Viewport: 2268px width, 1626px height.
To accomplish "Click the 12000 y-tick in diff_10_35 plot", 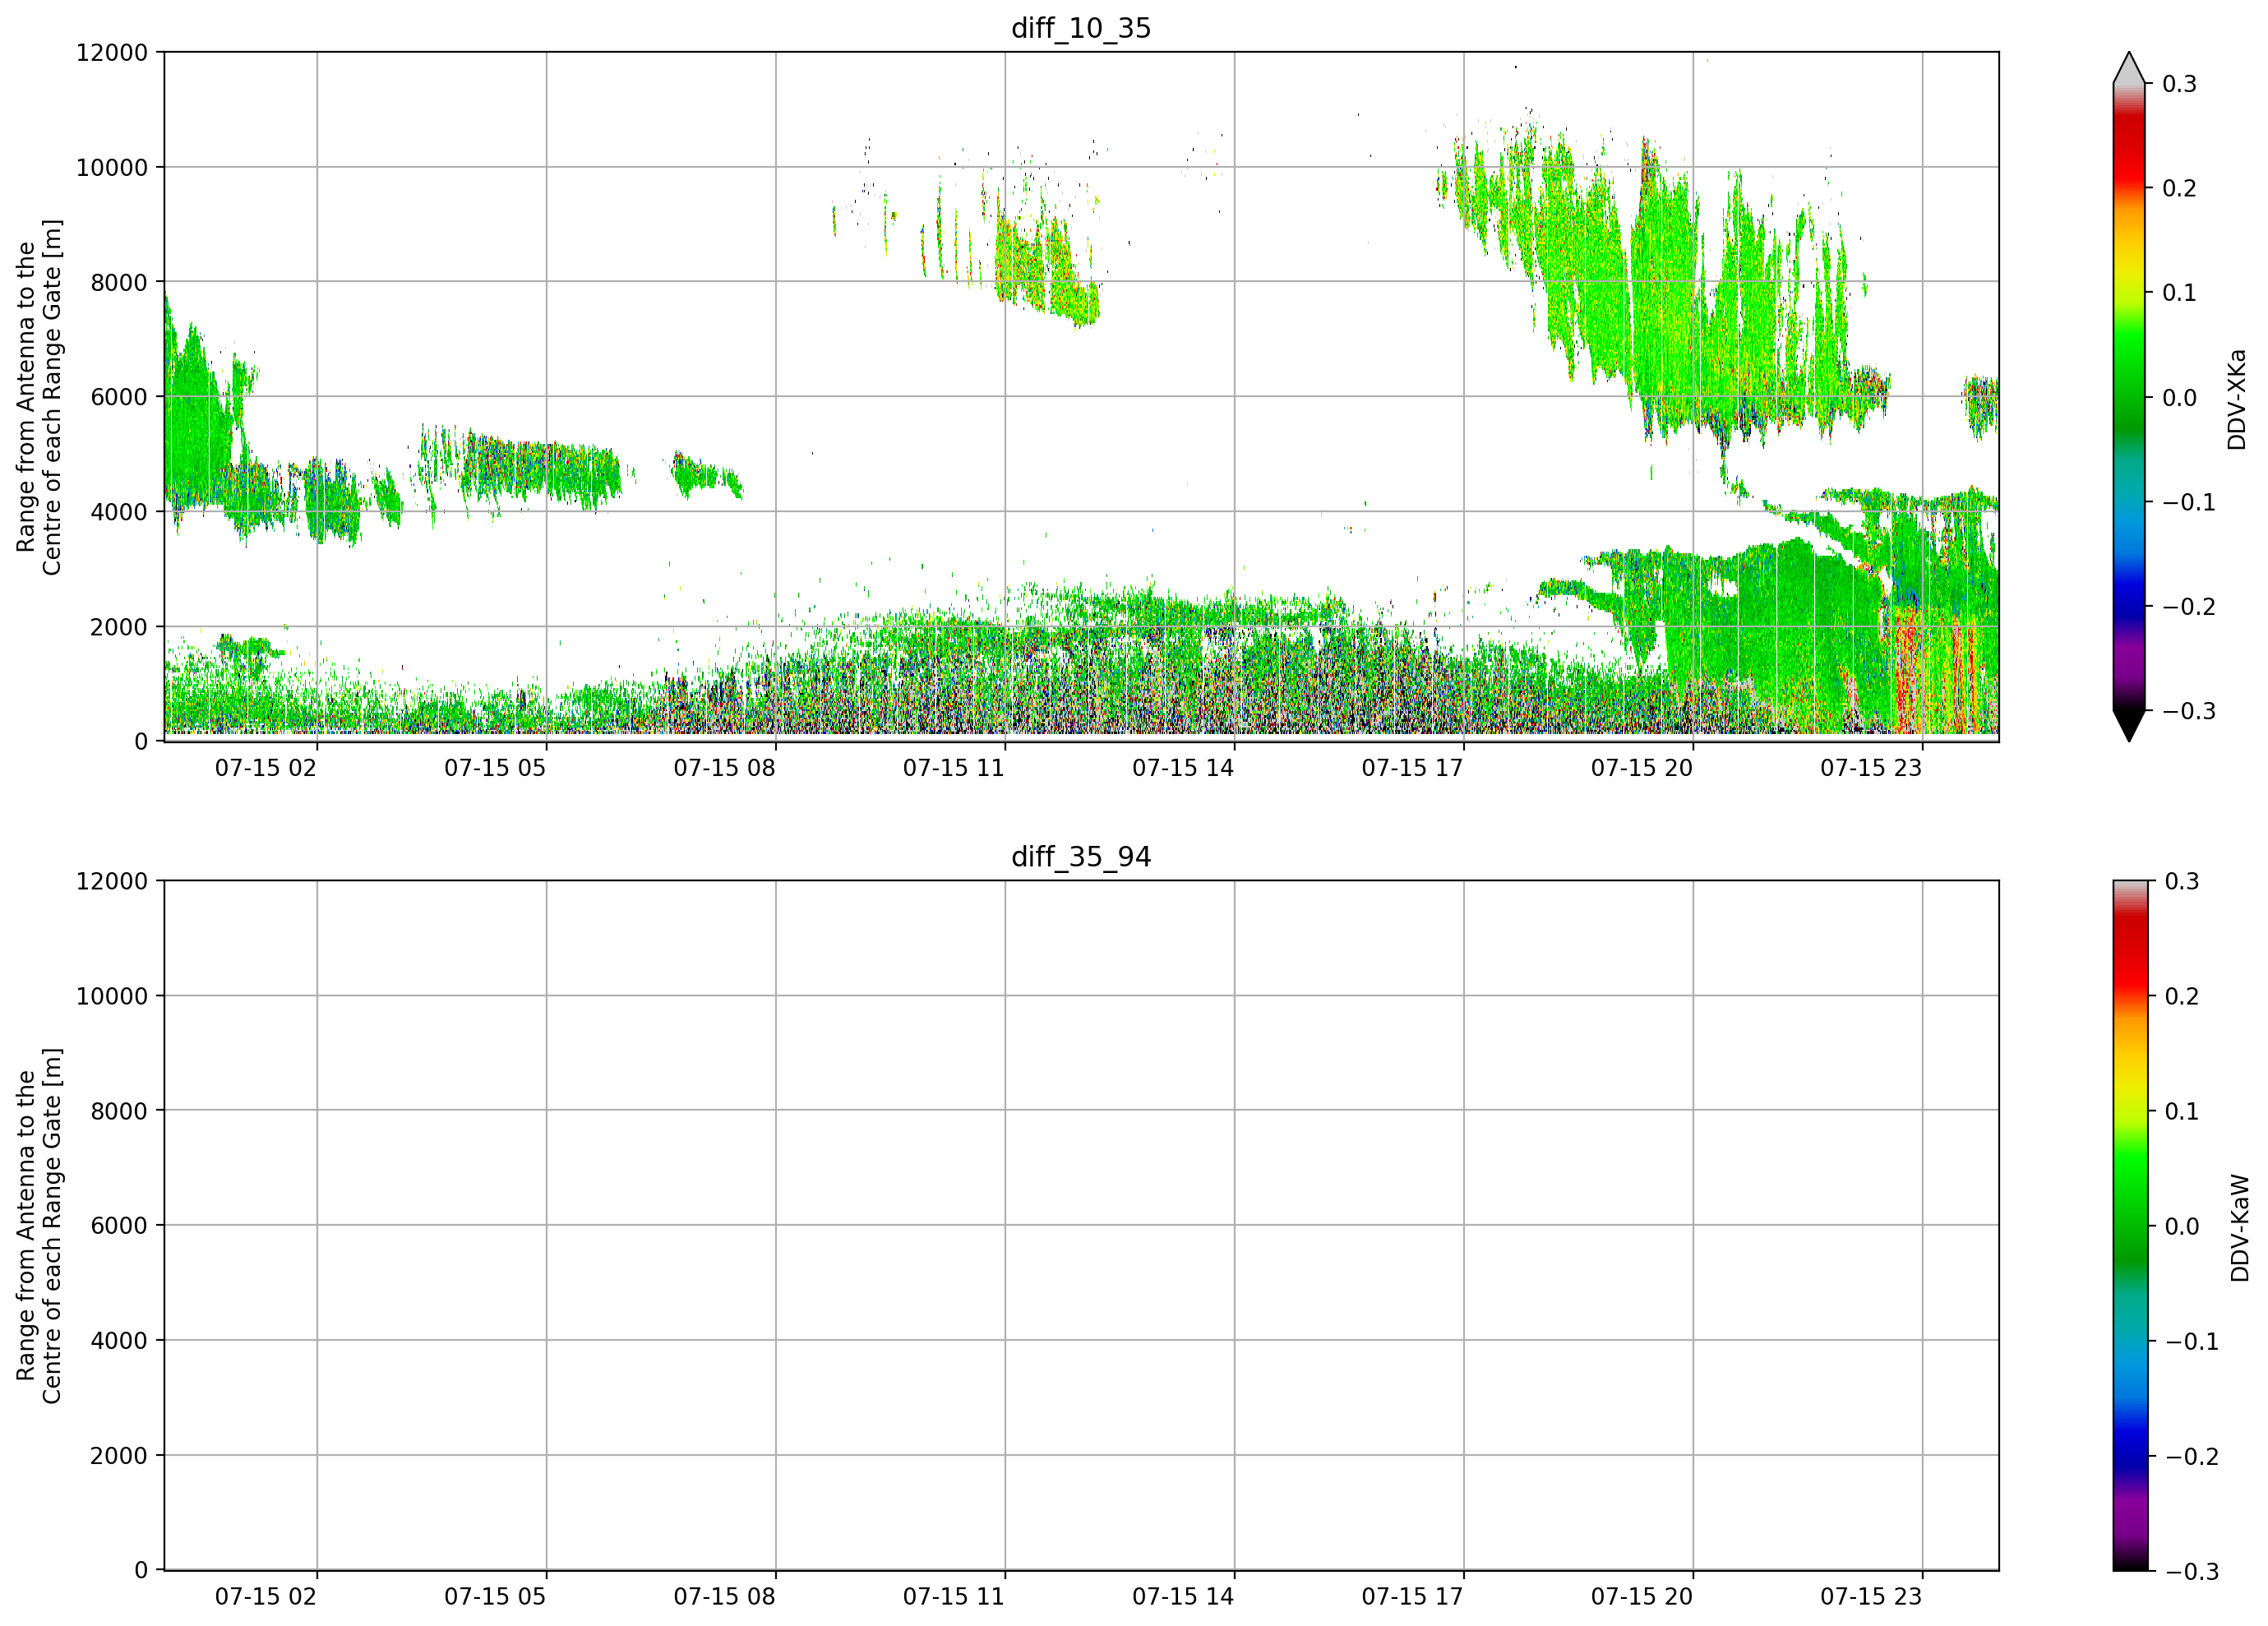I will coord(112,52).
